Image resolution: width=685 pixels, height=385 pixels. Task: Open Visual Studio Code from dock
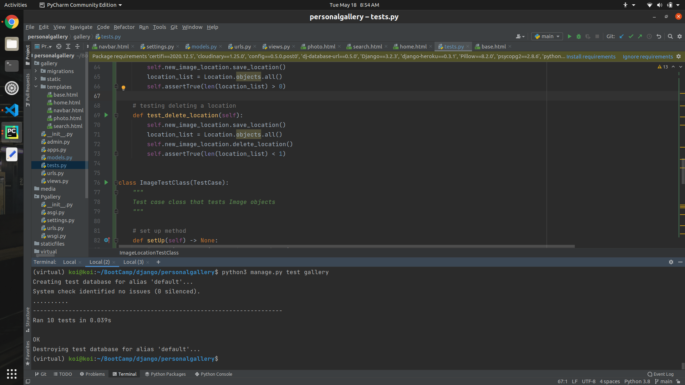(x=12, y=110)
